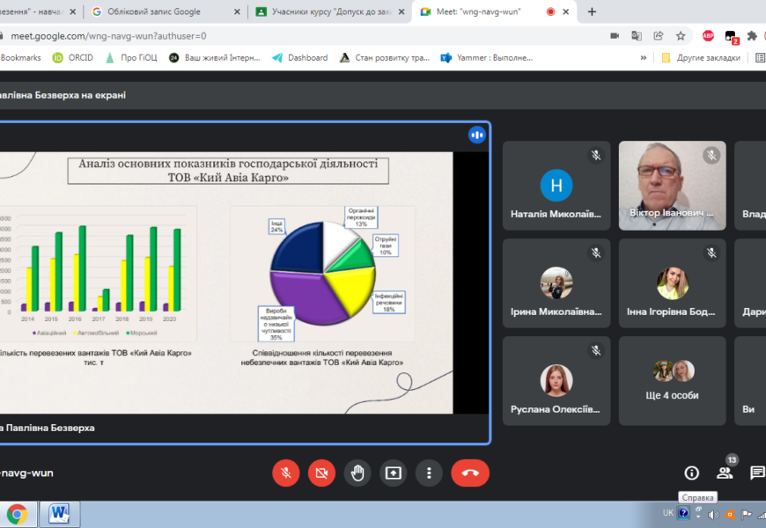Image resolution: width=766 pixels, height=528 pixels.
Task: Show the participants list people icon
Action: click(725, 473)
